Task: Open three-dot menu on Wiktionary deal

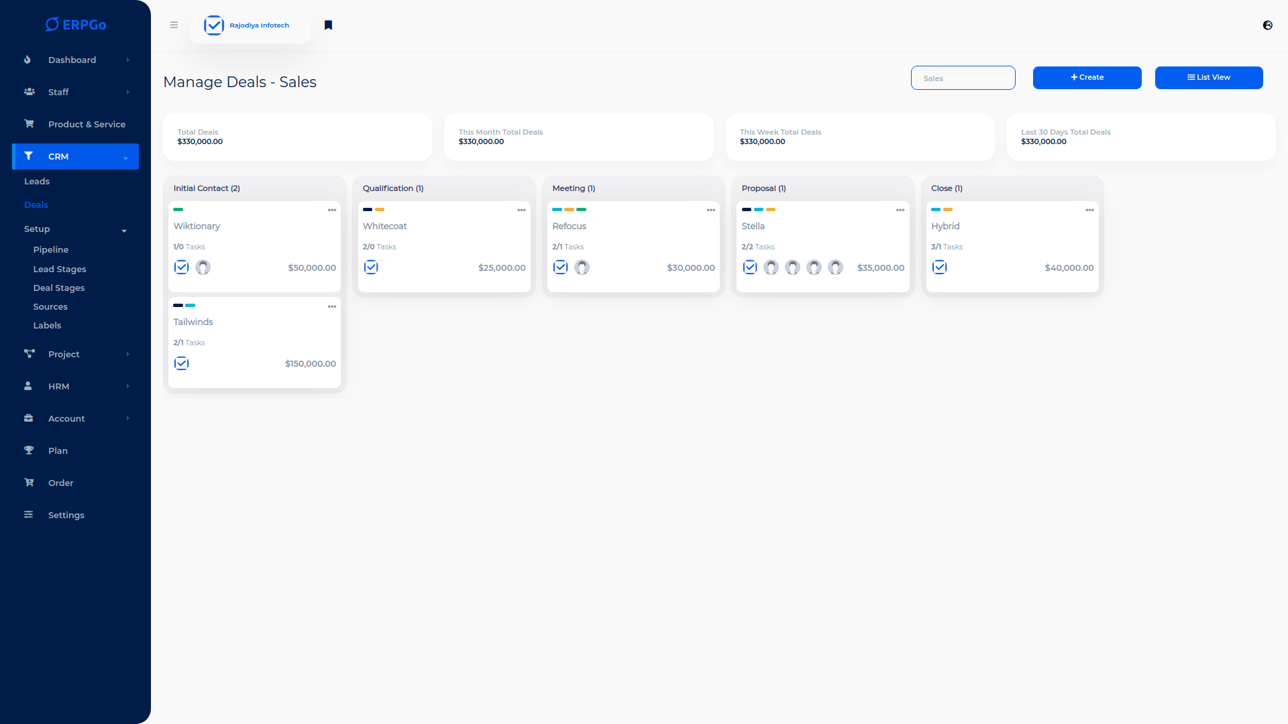Action: pyautogui.click(x=332, y=210)
